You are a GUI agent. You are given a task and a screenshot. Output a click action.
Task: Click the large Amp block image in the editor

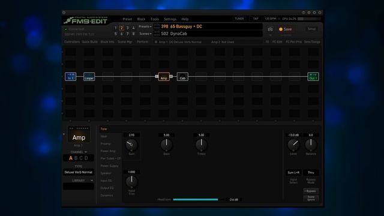pyautogui.click(x=79, y=134)
